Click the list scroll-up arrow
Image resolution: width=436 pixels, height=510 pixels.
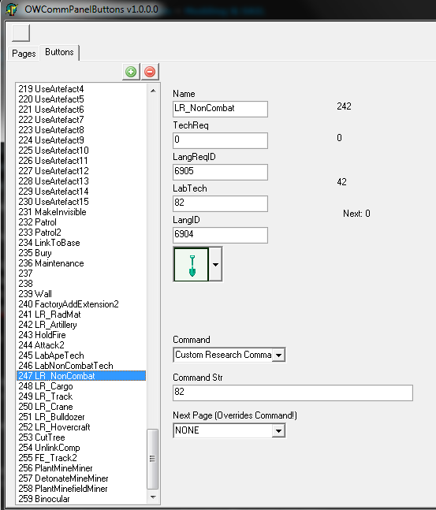click(x=153, y=91)
